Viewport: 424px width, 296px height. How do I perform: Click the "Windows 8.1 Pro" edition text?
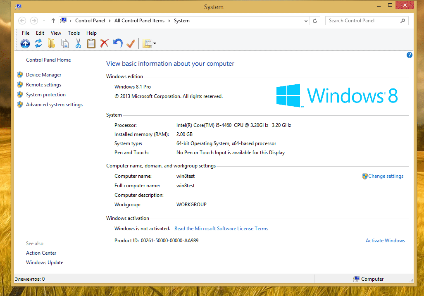coord(133,87)
